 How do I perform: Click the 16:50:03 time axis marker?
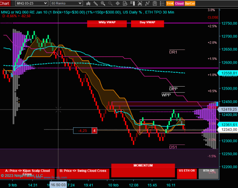(58, 185)
